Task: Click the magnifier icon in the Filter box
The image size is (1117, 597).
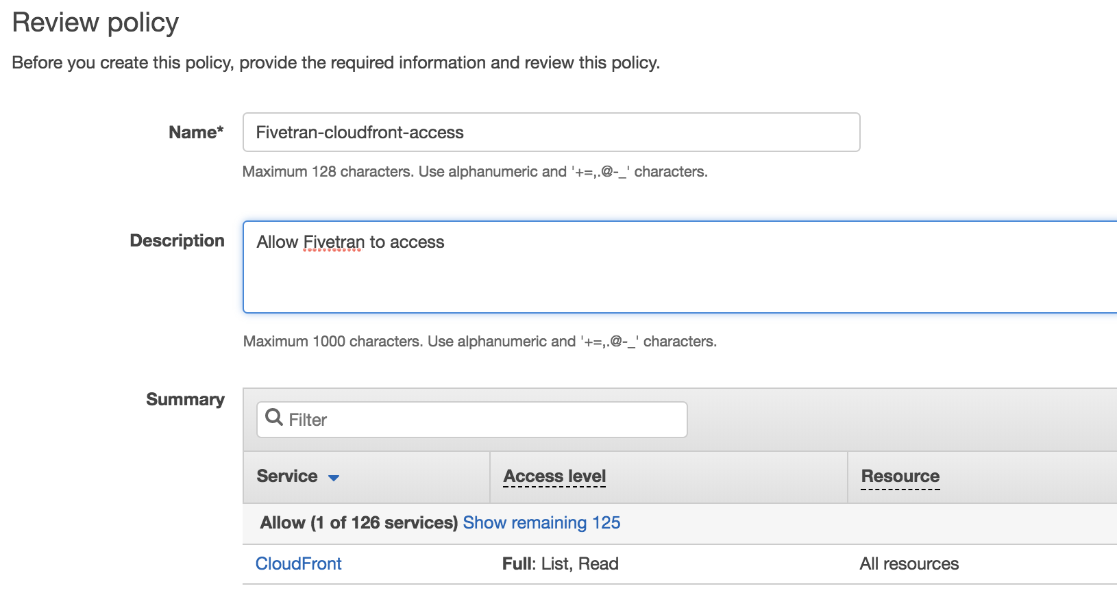Action: coord(274,418)
